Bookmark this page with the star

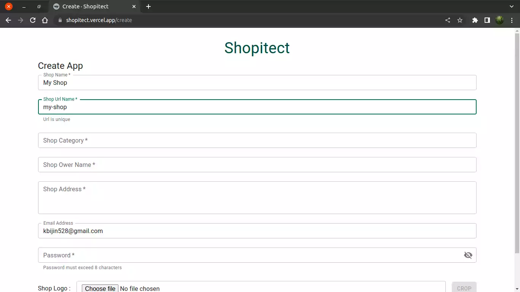point(460,20)
